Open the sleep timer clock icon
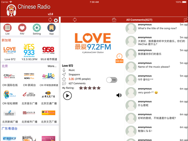188x141 pixels. (120, 56)
